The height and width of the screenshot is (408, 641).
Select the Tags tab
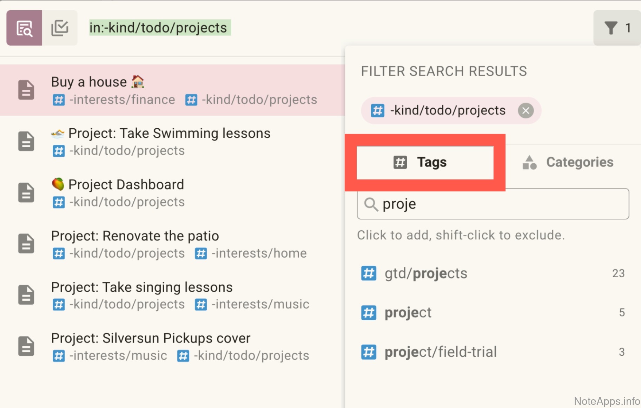(425, 162)
